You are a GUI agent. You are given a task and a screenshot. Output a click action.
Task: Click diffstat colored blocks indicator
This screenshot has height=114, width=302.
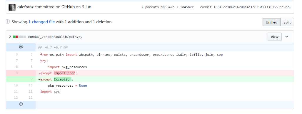20,37
